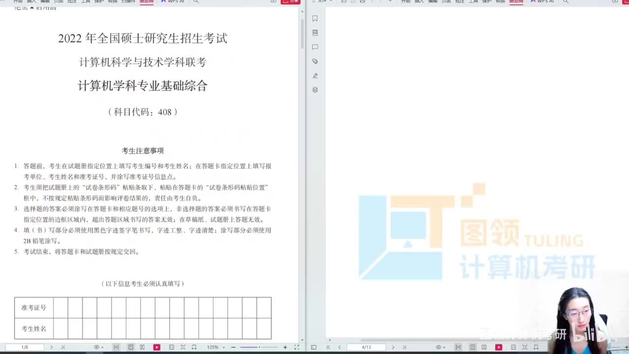Viewport: 629px width, 354px height.
Task: Open the bookmark panel in right window sidebar
Action: (x=315, y=19)
